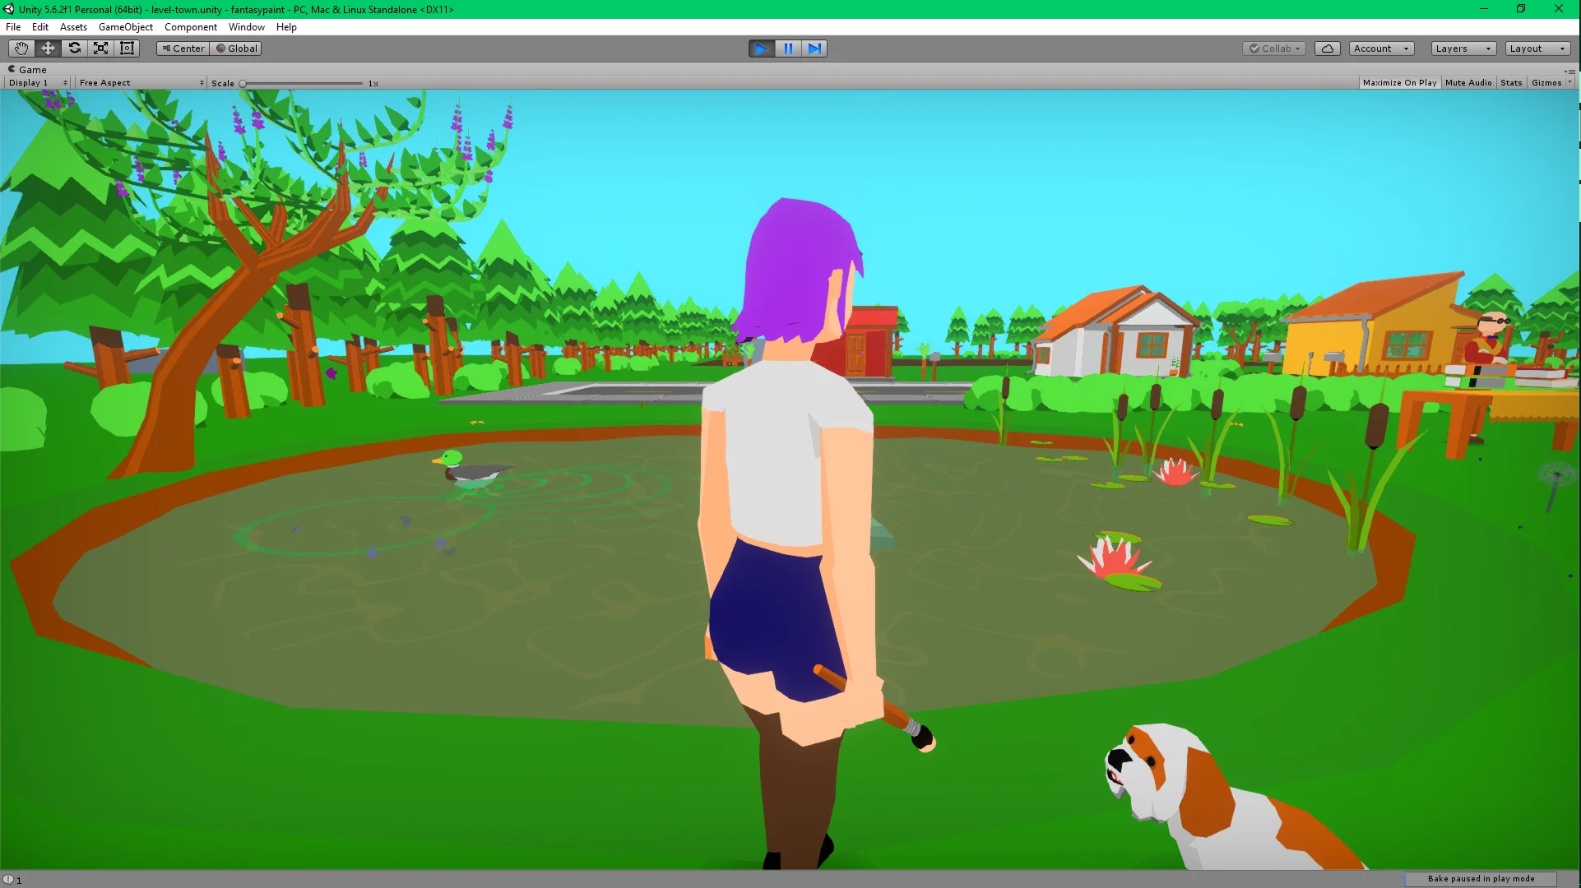Open the File menu
The height and width of the screenshot is (888, 1581).
pos(13,27)
